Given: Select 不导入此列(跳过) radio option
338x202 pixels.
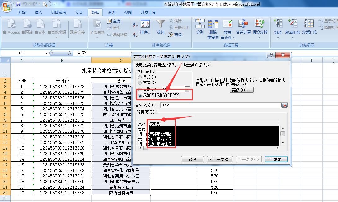Looking at the screenshot, I should 140,96.
